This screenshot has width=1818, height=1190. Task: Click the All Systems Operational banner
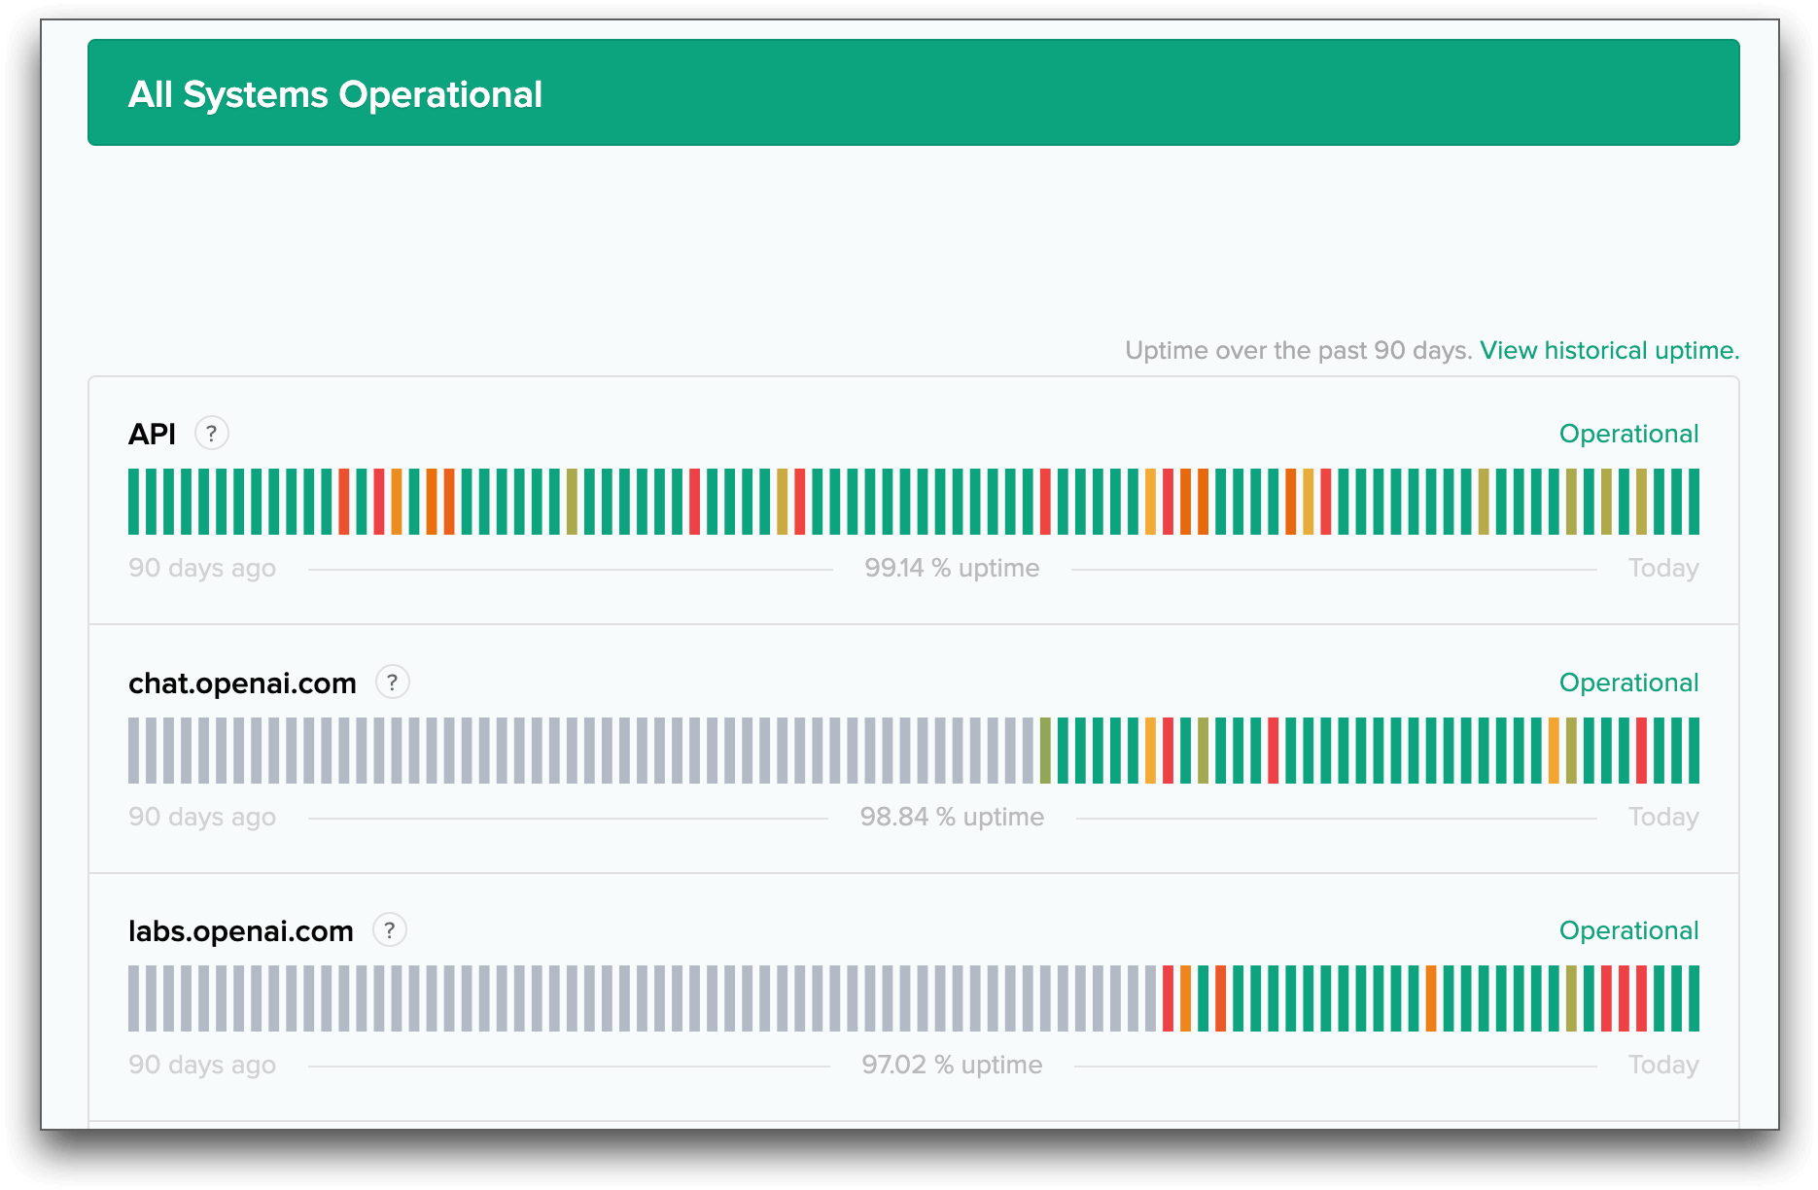[x=909, y=92]
